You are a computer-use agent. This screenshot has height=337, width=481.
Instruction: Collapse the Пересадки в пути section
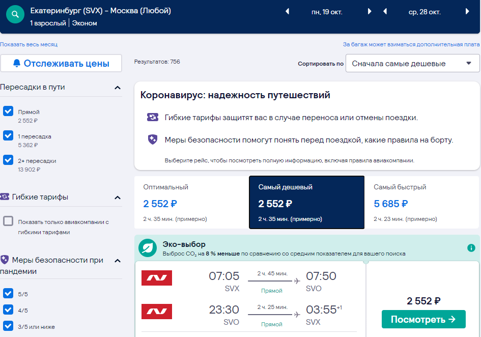pos(118,88)
